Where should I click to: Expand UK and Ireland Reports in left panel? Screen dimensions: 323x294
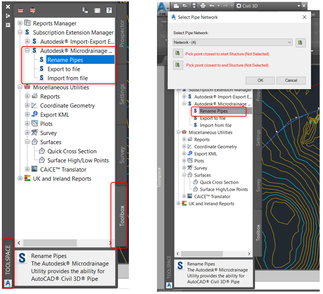click(20, 178)
